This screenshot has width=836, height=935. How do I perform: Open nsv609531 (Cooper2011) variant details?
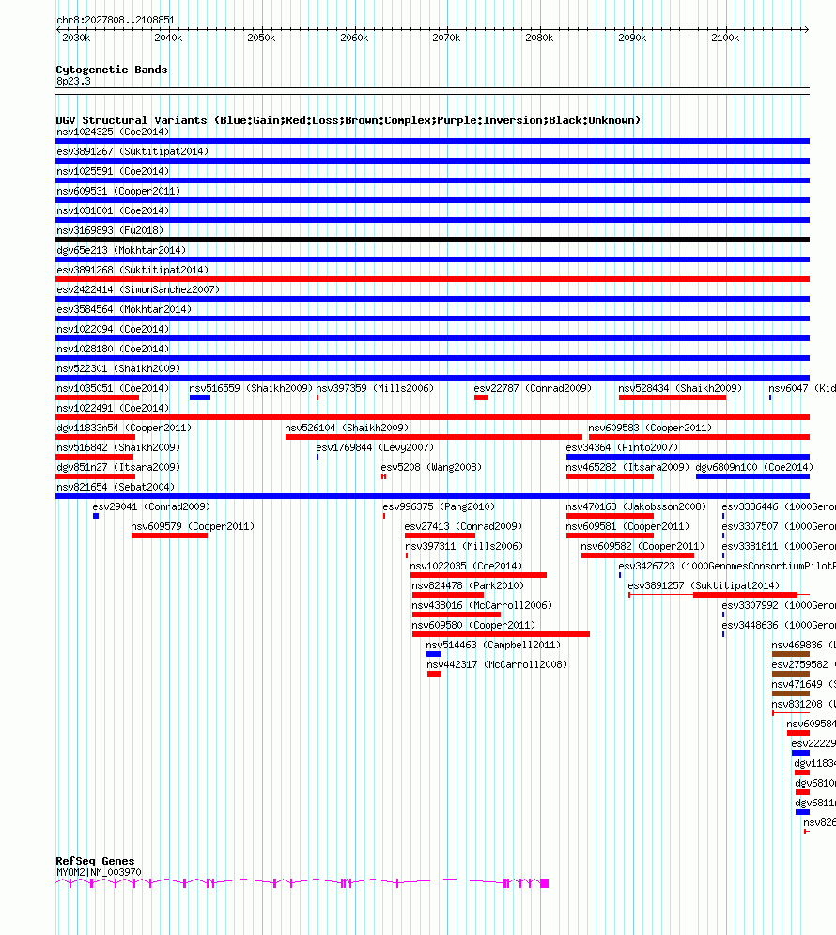pos(433,200)
